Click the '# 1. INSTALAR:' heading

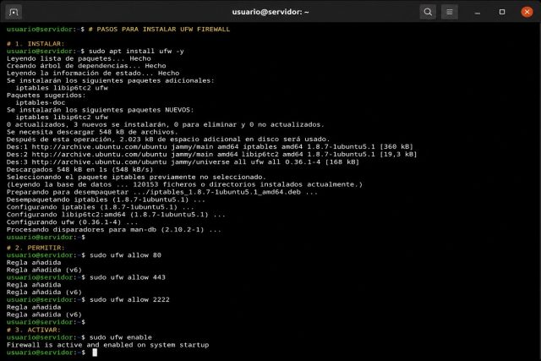[x=36, y=44]
